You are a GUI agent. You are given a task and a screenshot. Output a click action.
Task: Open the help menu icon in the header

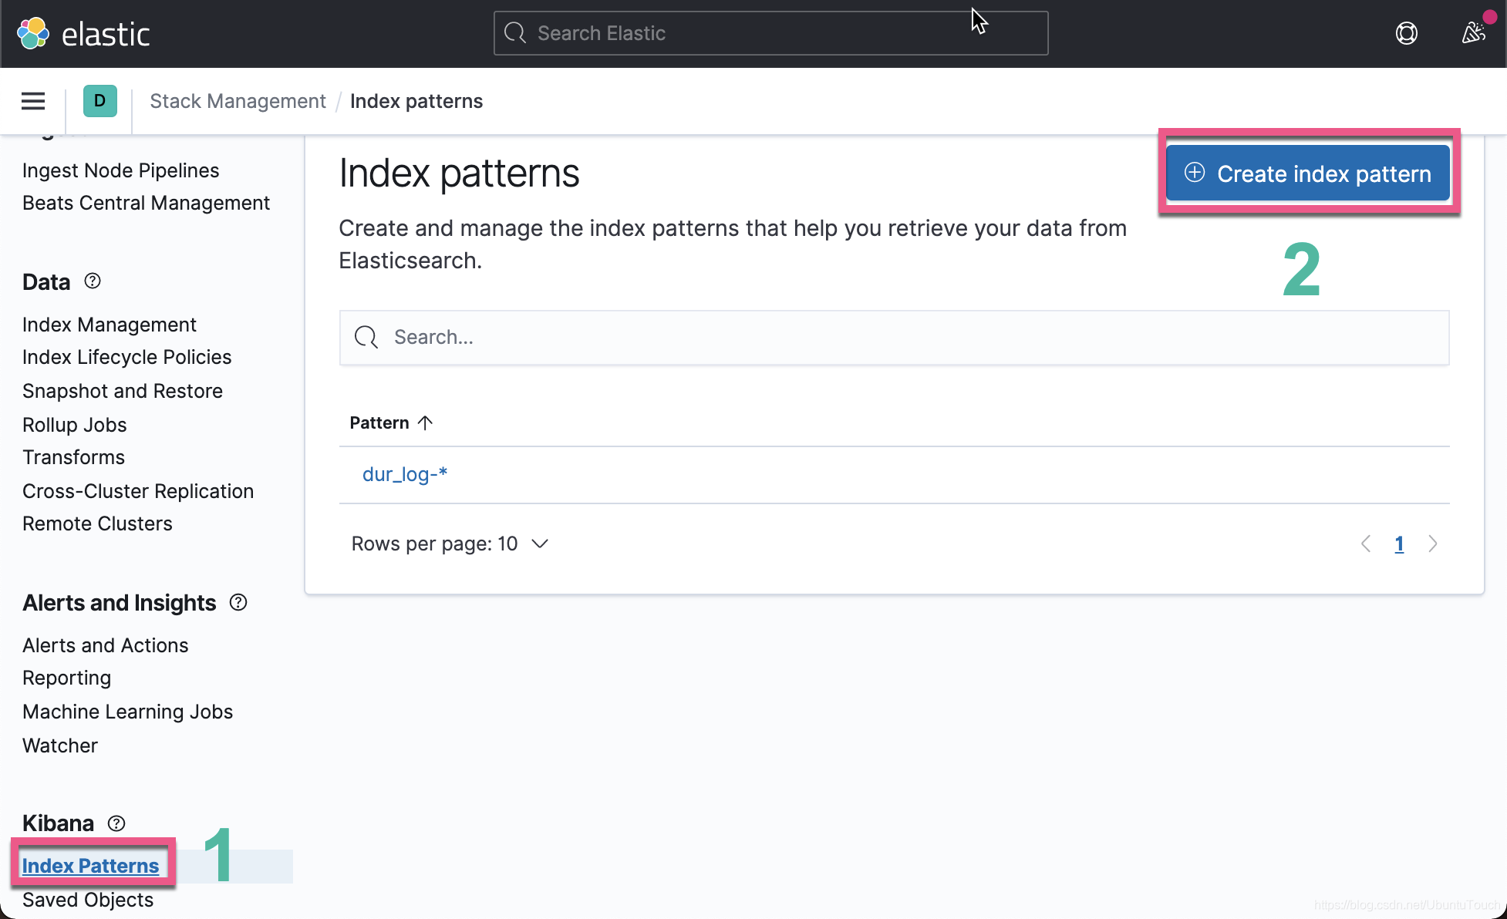pyautogui.click(x=1406, y=33)
